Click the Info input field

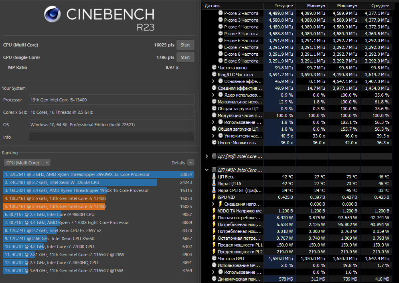[112, 137]
